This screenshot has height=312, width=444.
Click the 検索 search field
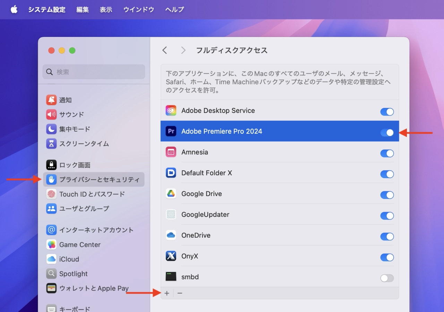[94, 72]
